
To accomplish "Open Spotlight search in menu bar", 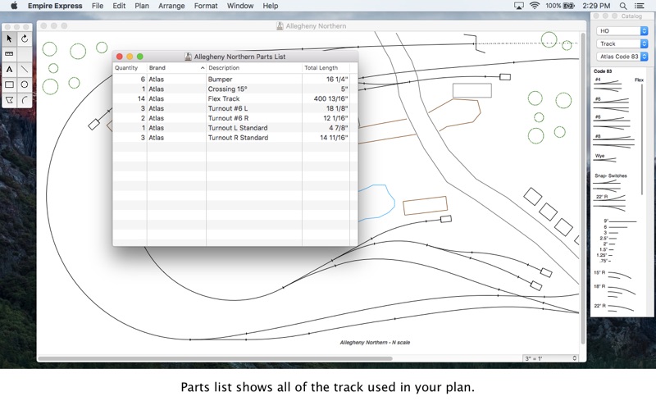I will pos(623,6).
